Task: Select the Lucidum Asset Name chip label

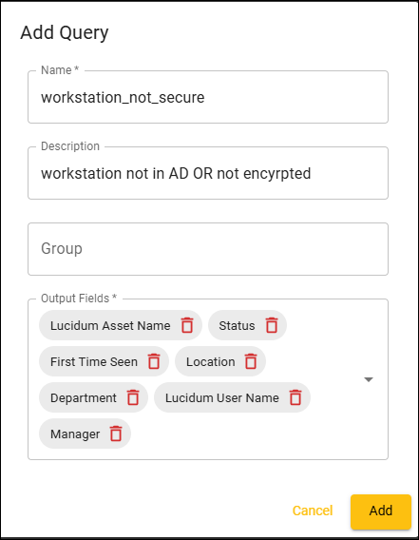Action: pyautogui.click(x=110, y=325)
